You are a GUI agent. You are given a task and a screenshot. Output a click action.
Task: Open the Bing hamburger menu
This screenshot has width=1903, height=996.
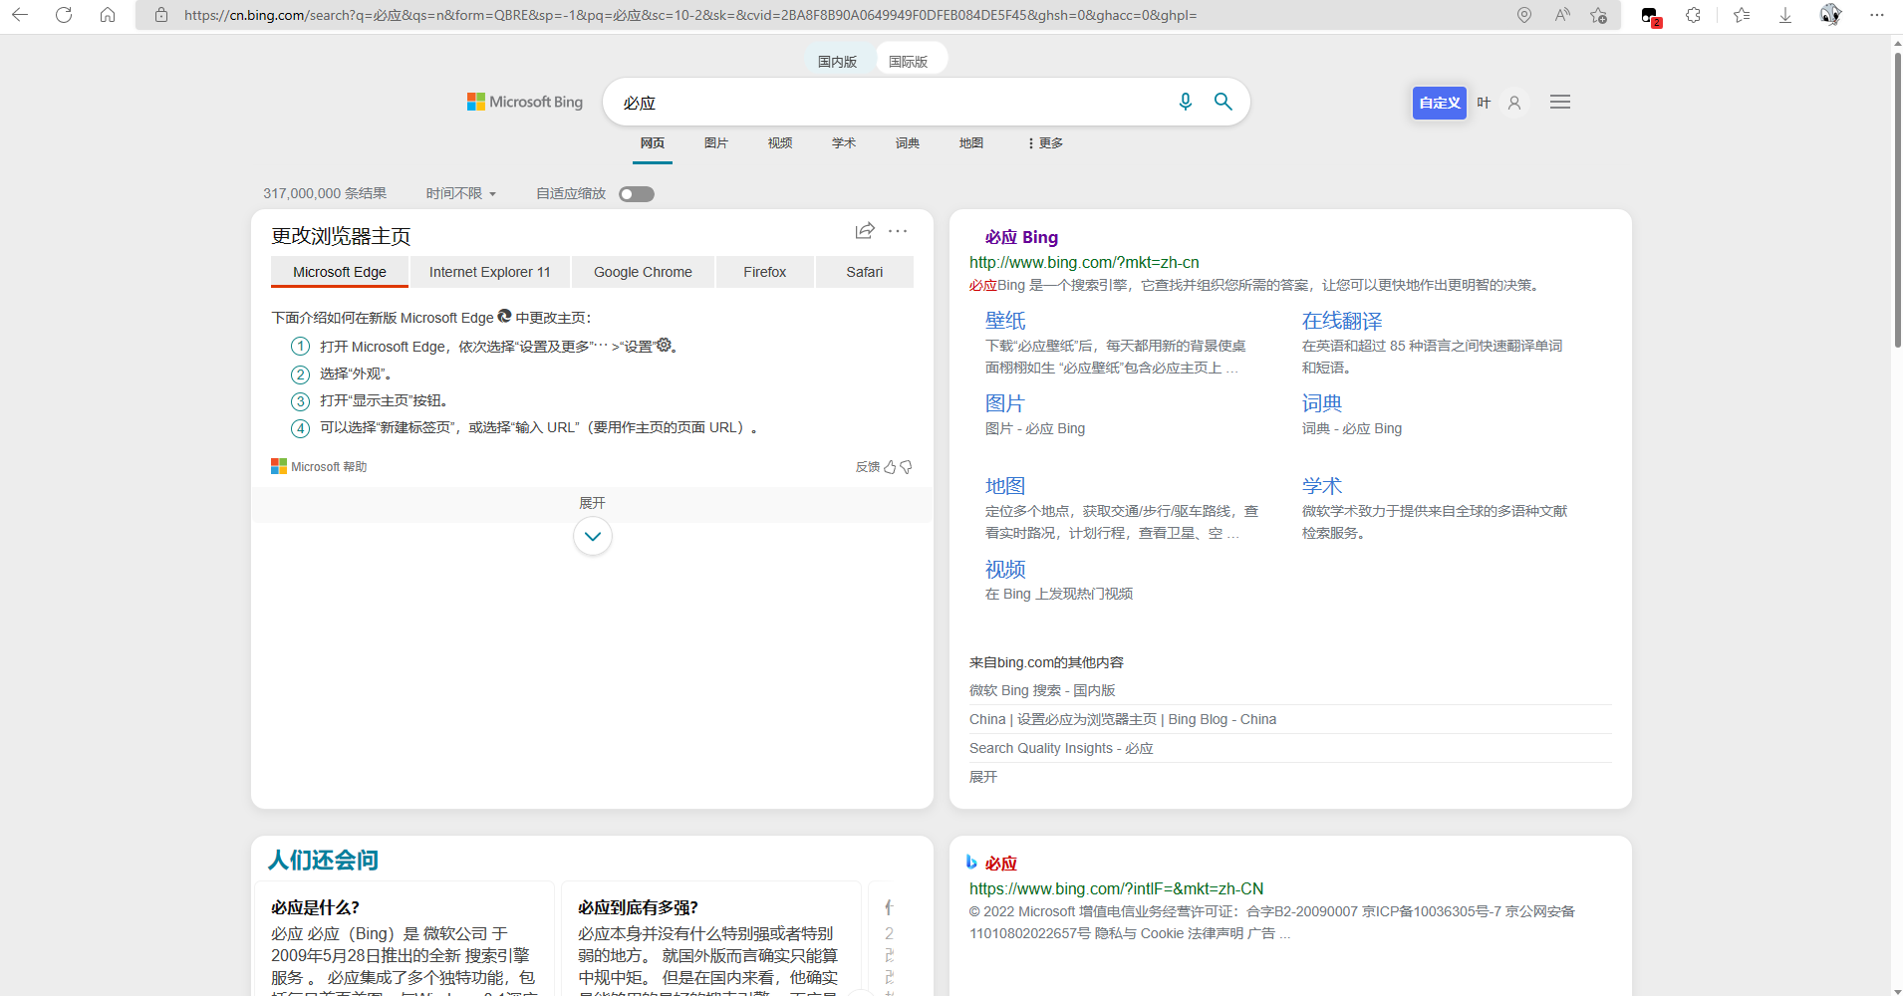pos(1560,102)
